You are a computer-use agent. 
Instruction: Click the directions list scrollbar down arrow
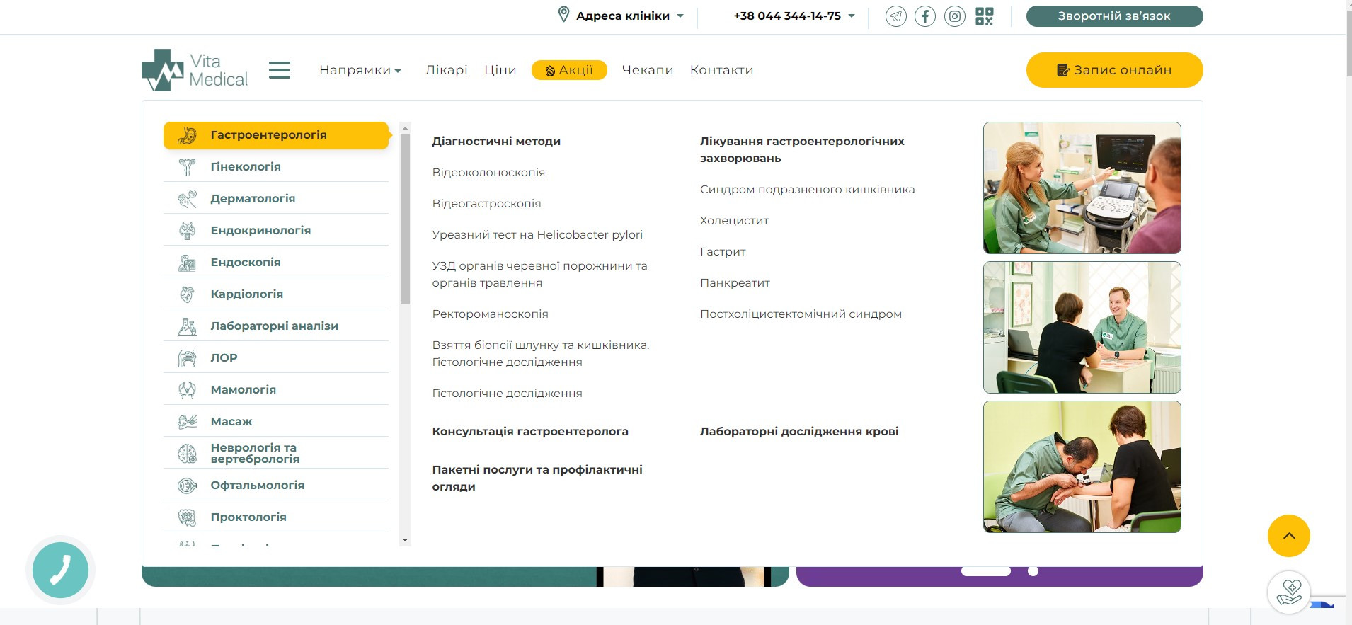(x=405, y=540)
